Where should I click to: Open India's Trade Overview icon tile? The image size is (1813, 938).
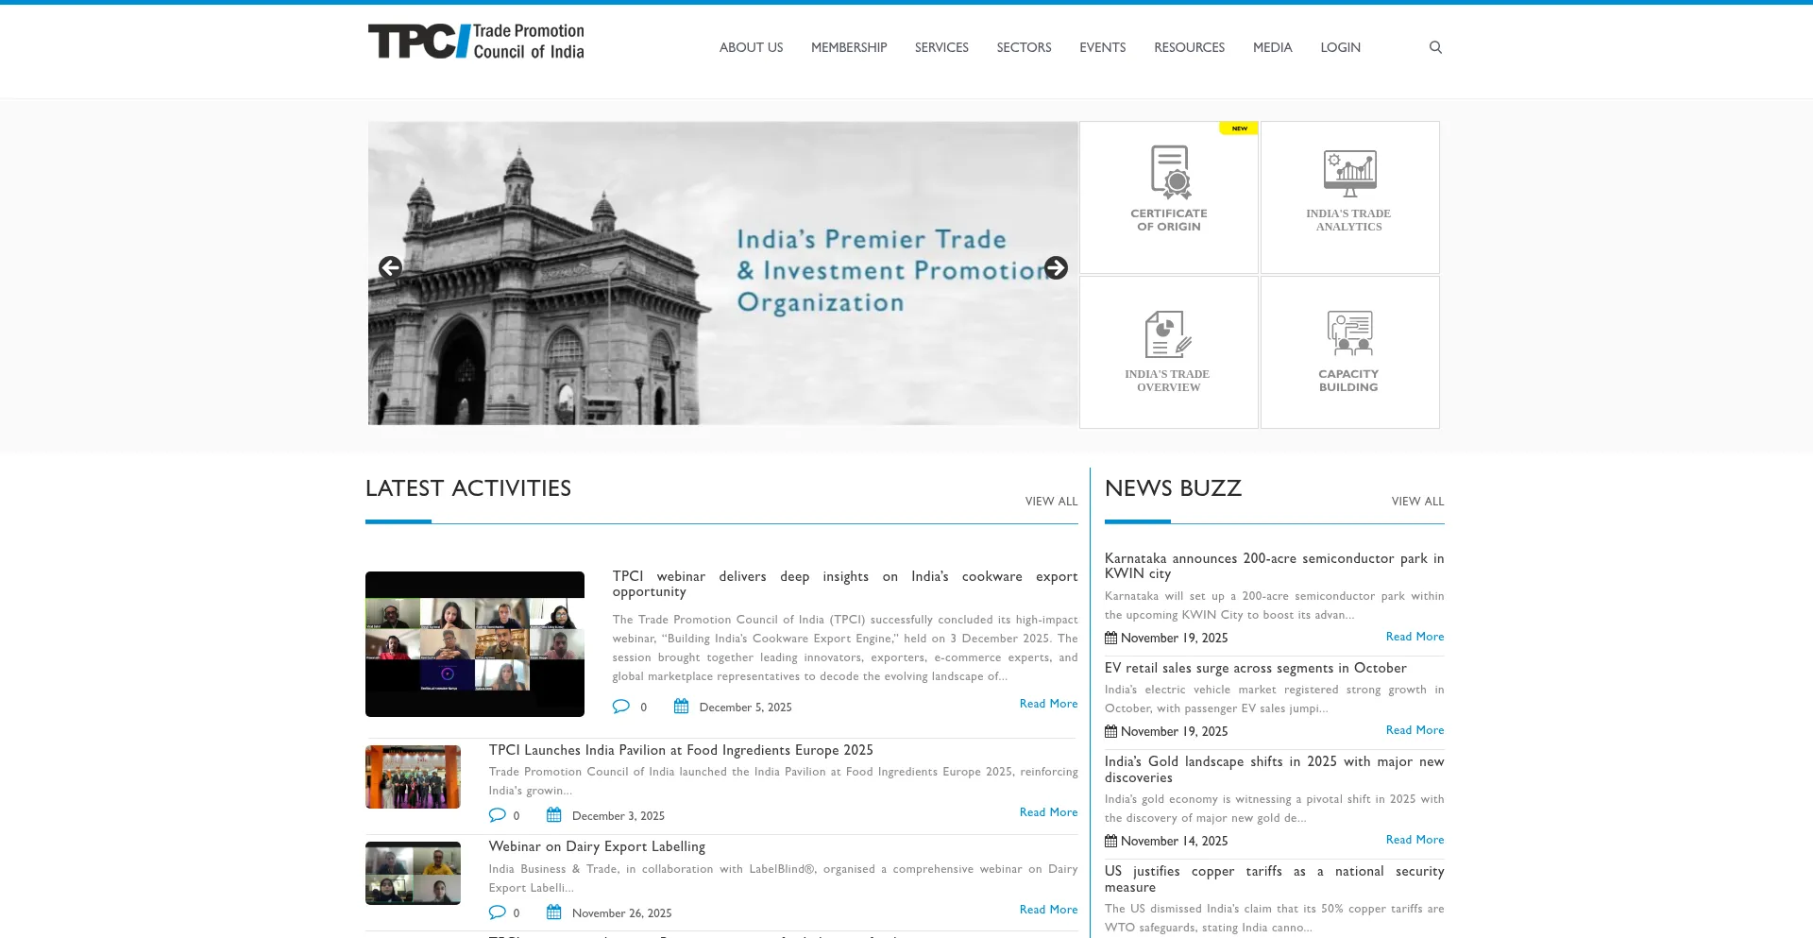click(x=1169, y=352)
